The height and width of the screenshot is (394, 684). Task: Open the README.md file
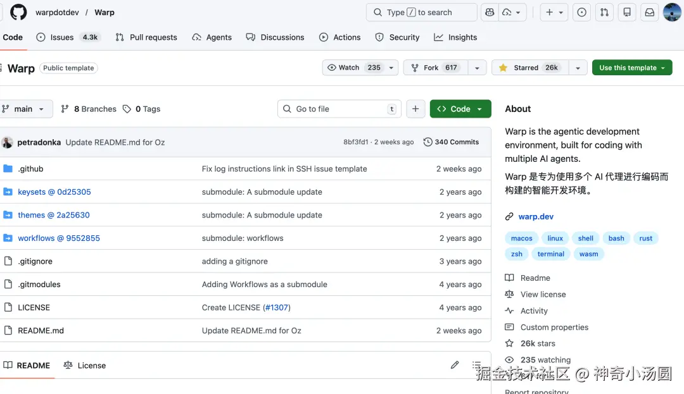41,330
